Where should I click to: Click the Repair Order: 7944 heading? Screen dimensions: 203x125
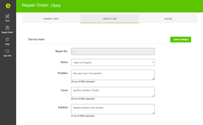tap(41, 5)
